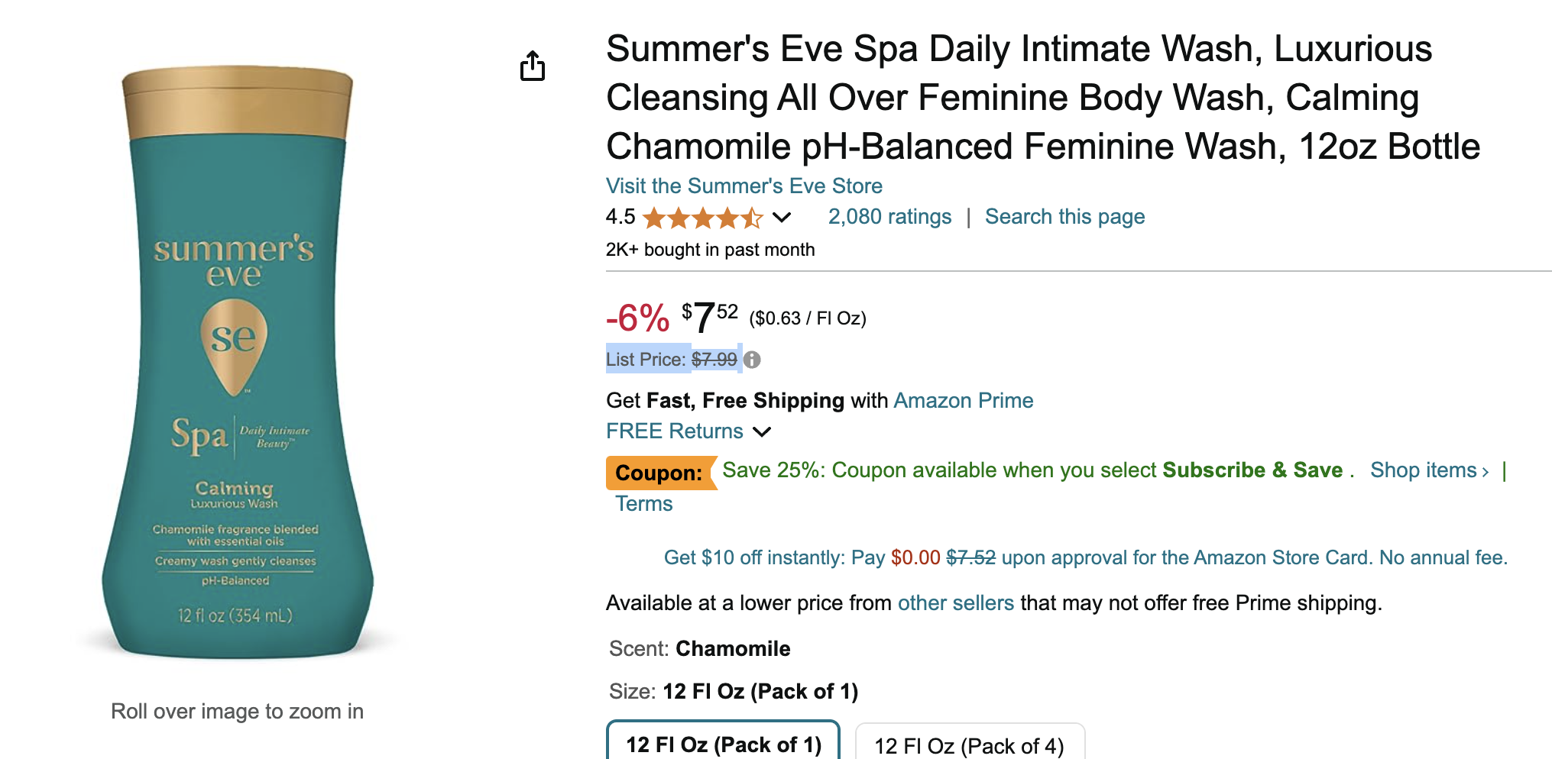View other sellers offering lower price
Image resolution: width=1552 pixels, height=759 pixels.
[955, 603]
